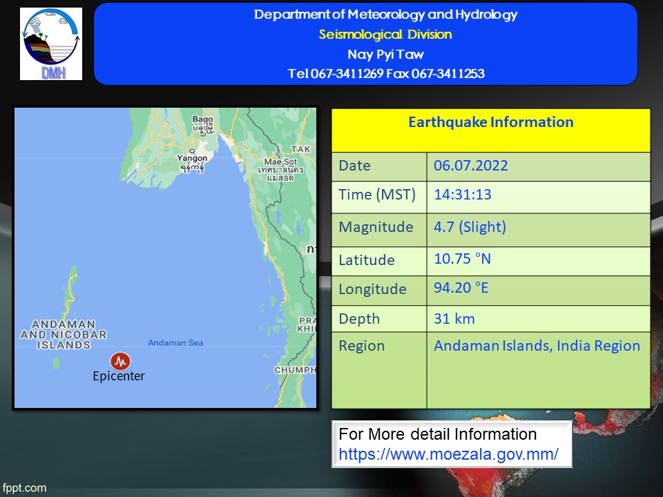Select the magnitude value '4.7 (Slight)'

click(470, 227)
